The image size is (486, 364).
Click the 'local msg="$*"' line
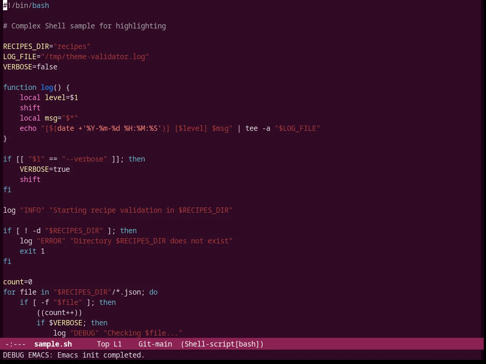pos(49,118)
